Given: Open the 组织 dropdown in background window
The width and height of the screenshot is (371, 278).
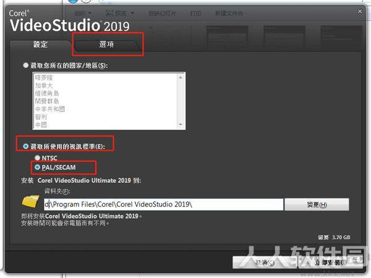Looking at the screenshot, I should [82, 13].
